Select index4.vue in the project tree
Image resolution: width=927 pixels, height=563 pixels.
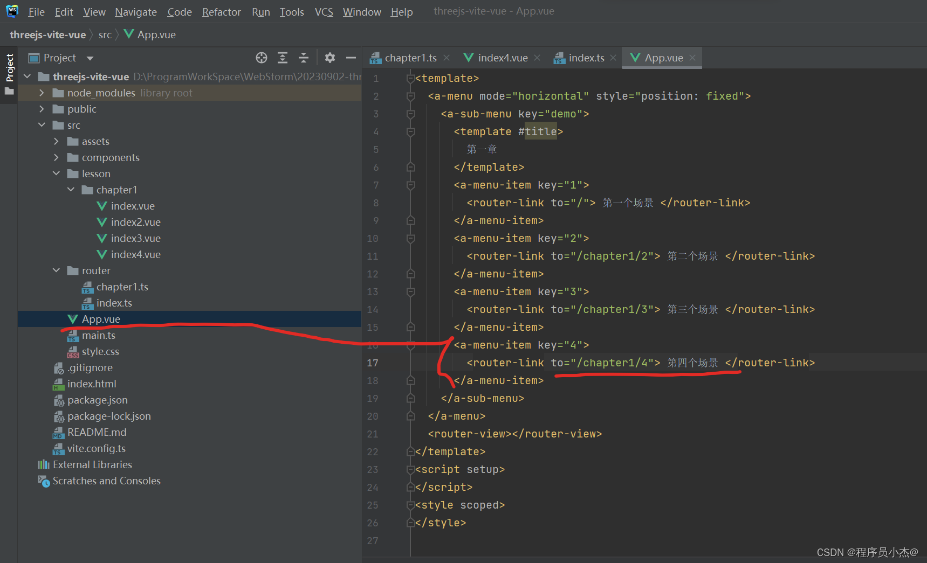(135, 254)
